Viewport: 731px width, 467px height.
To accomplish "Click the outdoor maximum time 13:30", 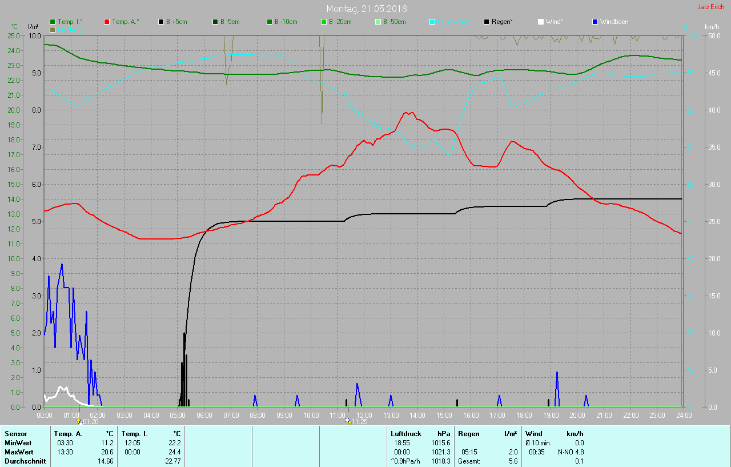I will click(64, 452).
